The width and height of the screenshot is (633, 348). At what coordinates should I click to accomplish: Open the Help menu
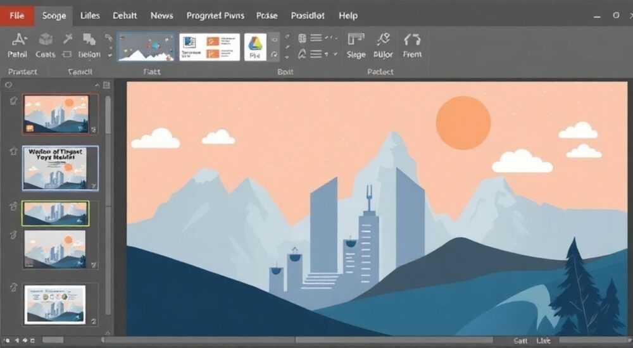point(348,16)
